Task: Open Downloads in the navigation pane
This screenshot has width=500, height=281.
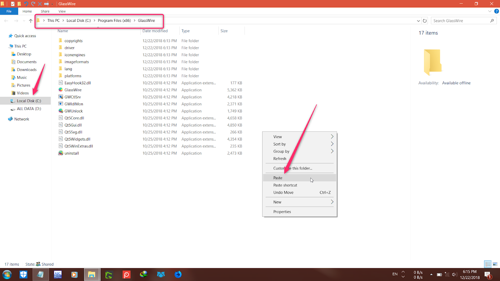Action: tap(27, 70)
